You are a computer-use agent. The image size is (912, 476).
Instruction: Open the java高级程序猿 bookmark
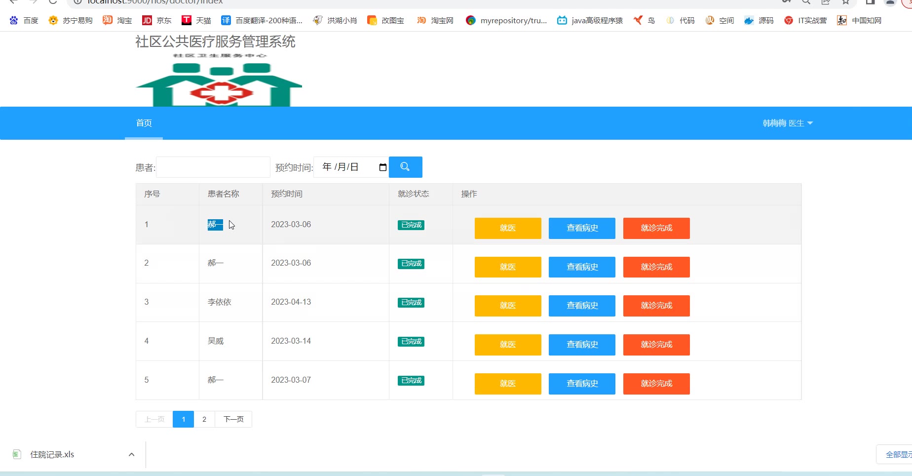click(590, 20)
